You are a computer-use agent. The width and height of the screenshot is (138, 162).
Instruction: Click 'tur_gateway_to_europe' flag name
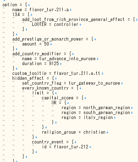point(95,83)
